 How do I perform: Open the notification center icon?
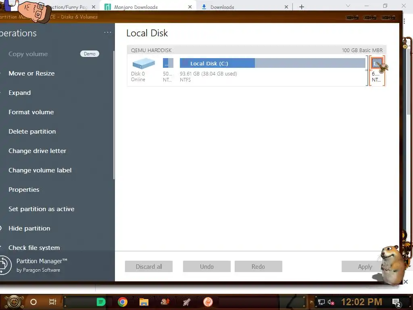[x=396, y=302]
